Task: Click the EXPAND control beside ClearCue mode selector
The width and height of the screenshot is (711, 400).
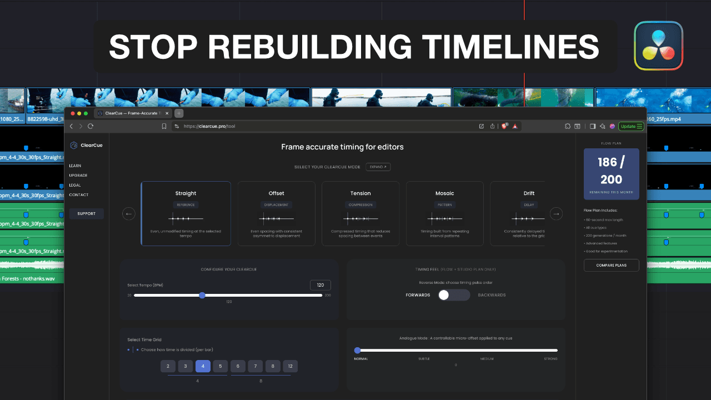Action: [x=378, y=167]
